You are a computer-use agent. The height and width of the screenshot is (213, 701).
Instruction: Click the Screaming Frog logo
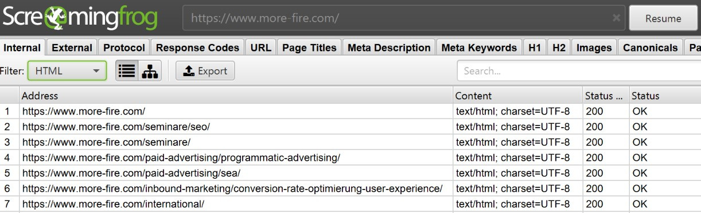(x=80, y=18)
